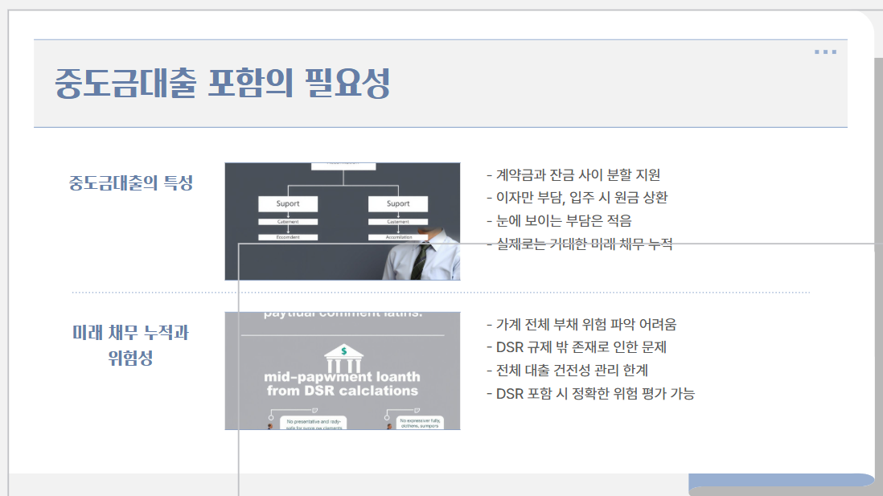The width and height of the screenshot is (883, 496).
Task: Click the right Suport box in flowchart
Action: pyautogui.click(x=398, y=204)
